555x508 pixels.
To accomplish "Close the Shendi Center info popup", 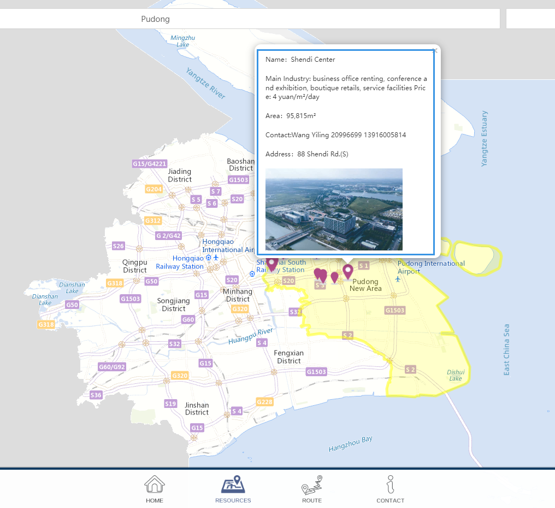I will (435, 51).
